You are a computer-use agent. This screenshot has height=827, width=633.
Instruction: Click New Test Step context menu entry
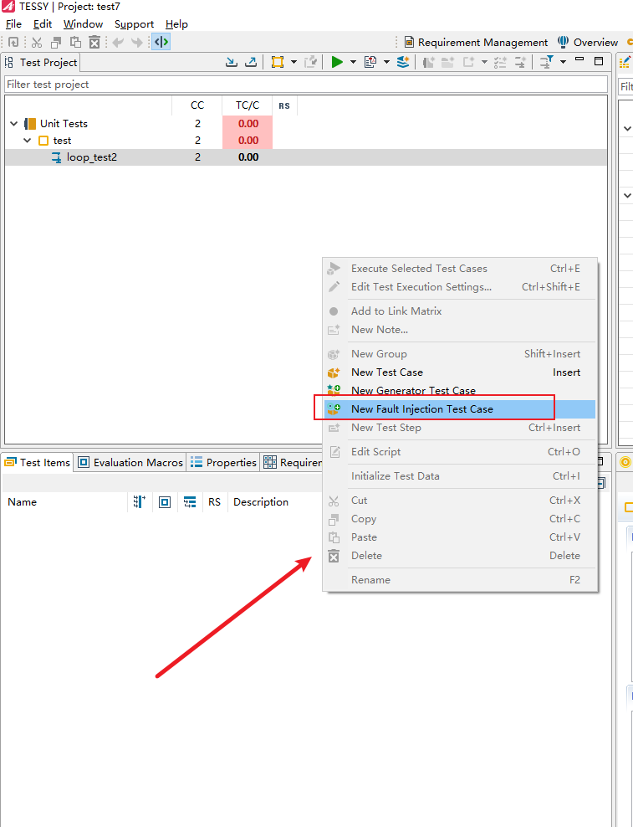click(x=460, y=428)
